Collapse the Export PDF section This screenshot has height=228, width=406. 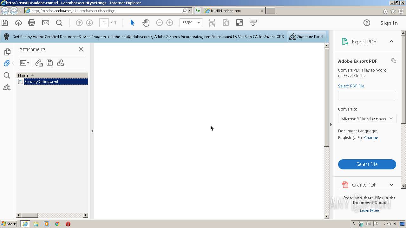391,41
